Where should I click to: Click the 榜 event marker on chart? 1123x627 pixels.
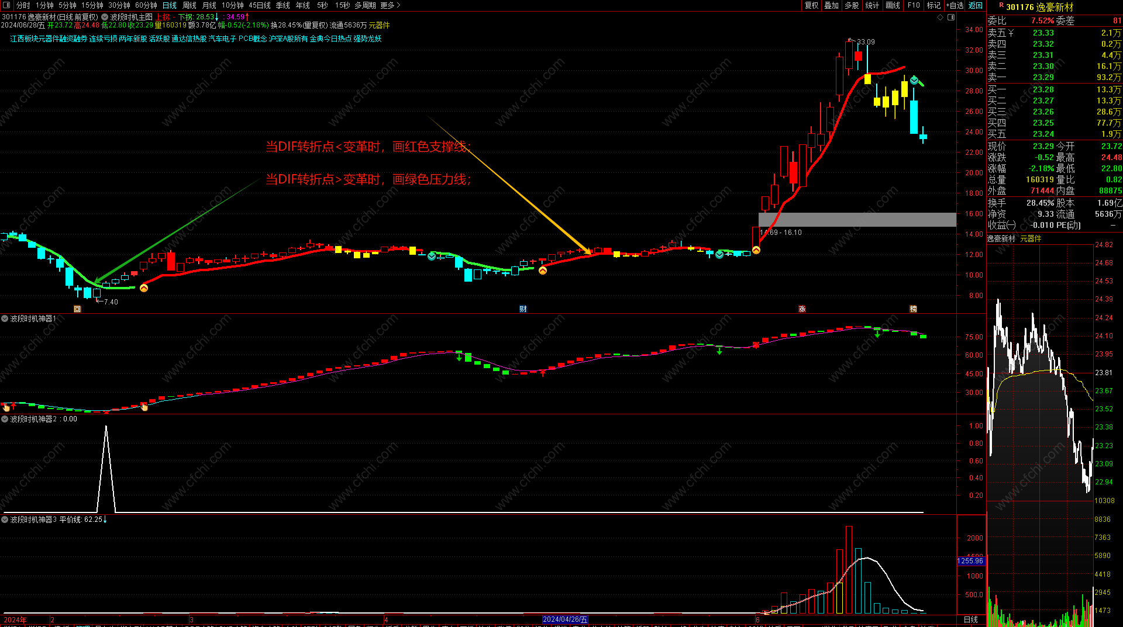(913, 309)
